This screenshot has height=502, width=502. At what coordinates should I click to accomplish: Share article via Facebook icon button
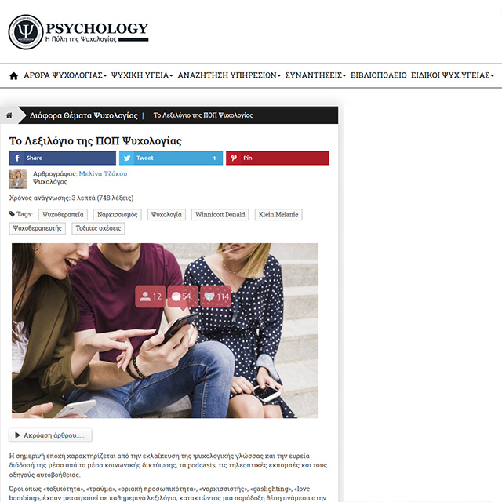click(x=63, y=158)
